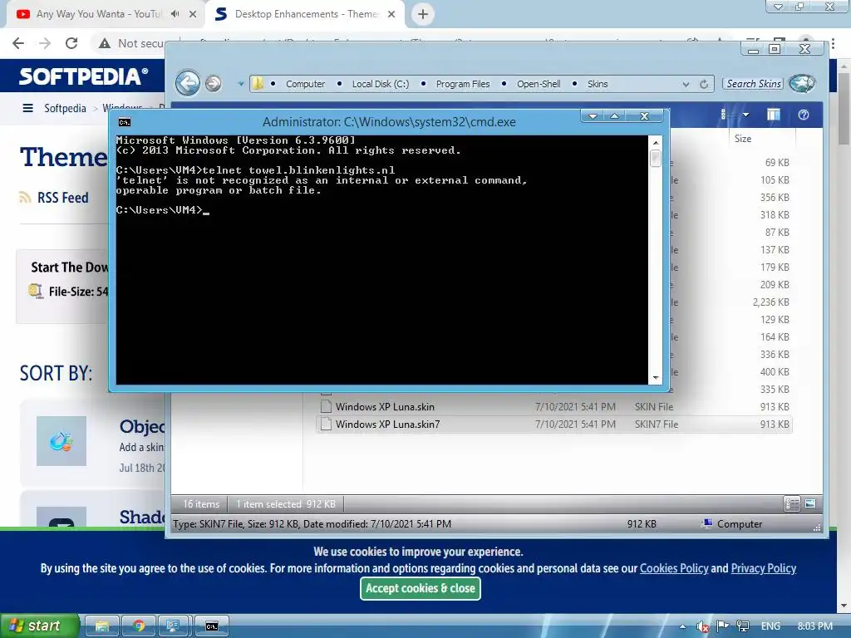851x638 pixels.
Task: Open Explorer help question mark icon
Action: coord(804,115)
